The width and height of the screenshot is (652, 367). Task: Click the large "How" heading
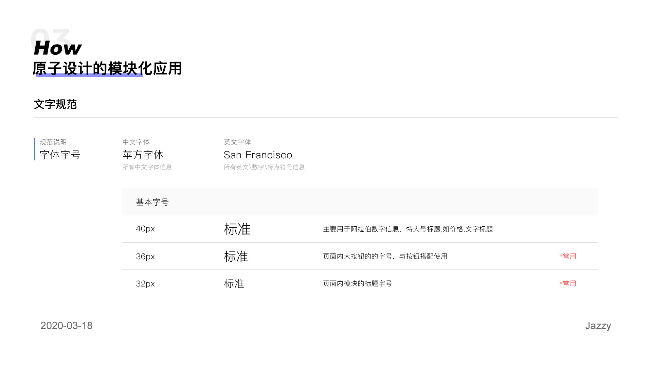pos(58,48)
